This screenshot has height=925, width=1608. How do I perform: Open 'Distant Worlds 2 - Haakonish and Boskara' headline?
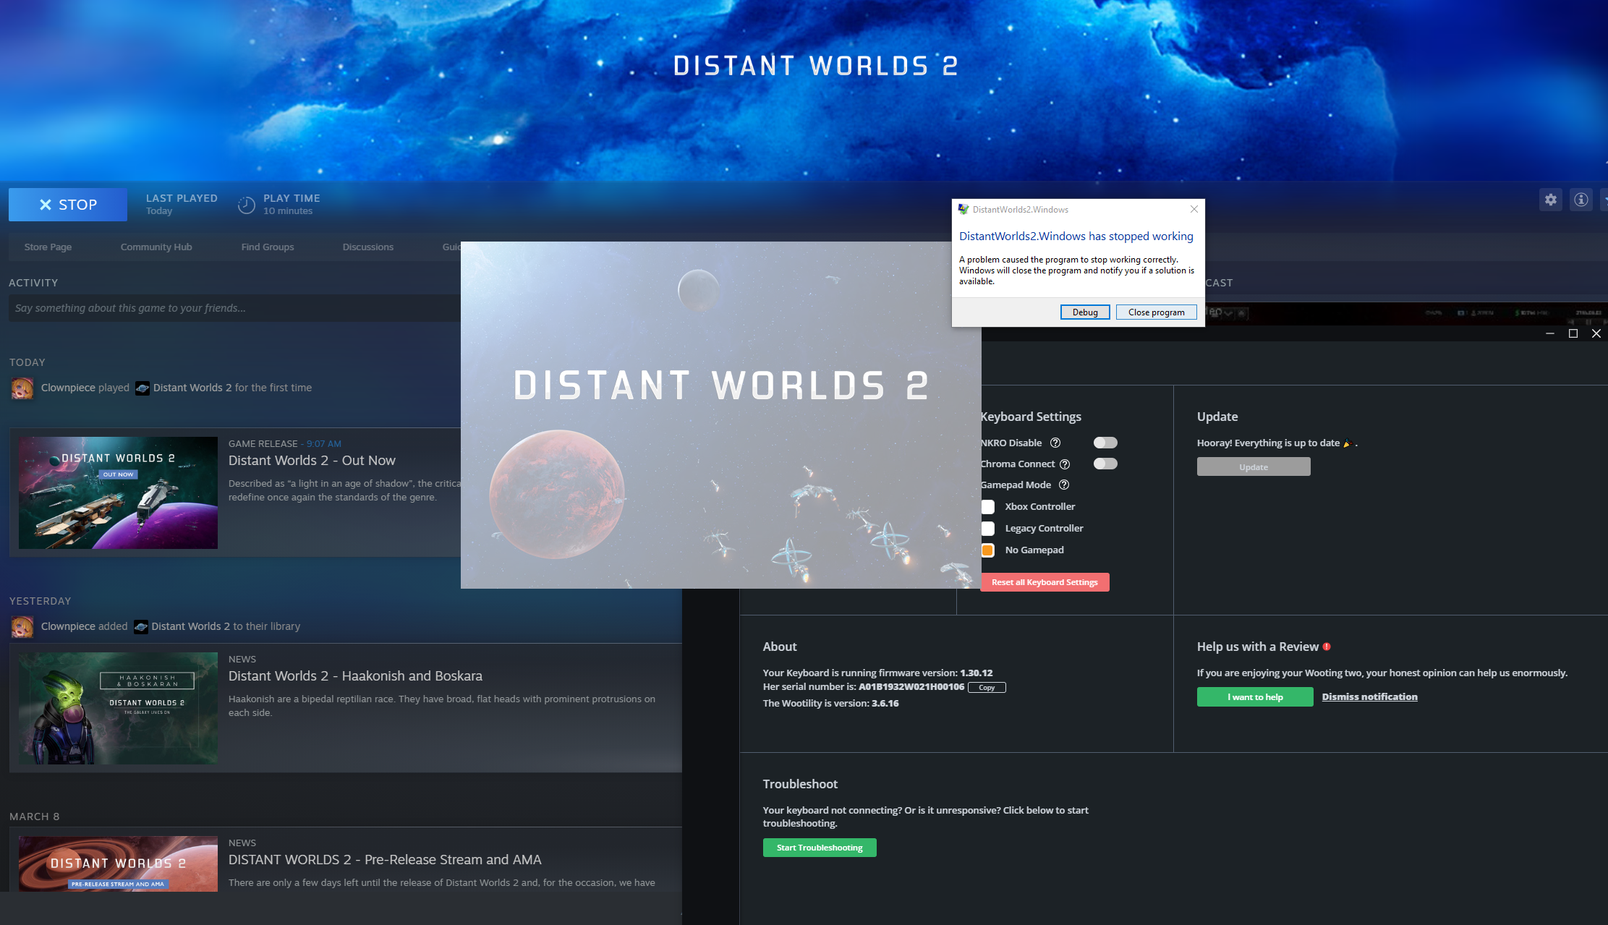355,676
